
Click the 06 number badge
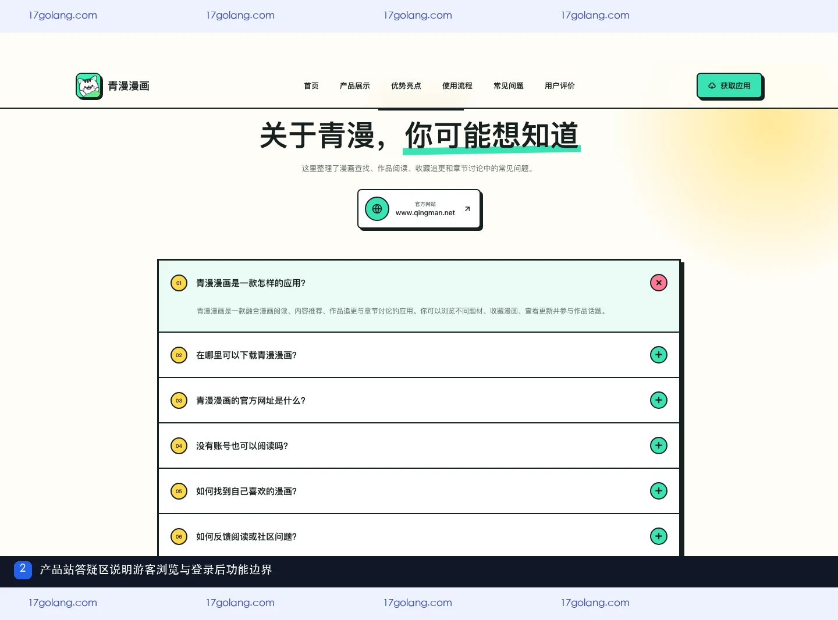[x=179, y=537]
